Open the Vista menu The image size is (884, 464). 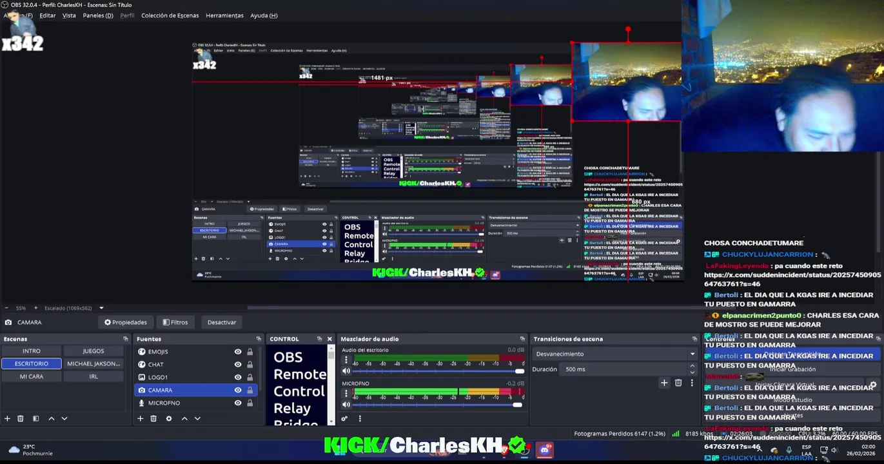pos(69,15)
